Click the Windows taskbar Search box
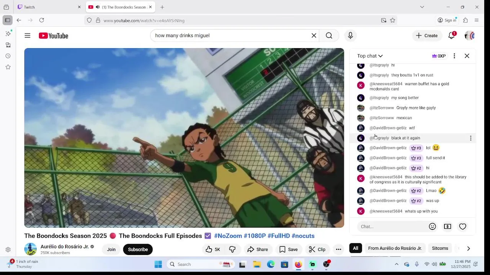This screenshot has height=275, width=490. click(x=201, y=264)
